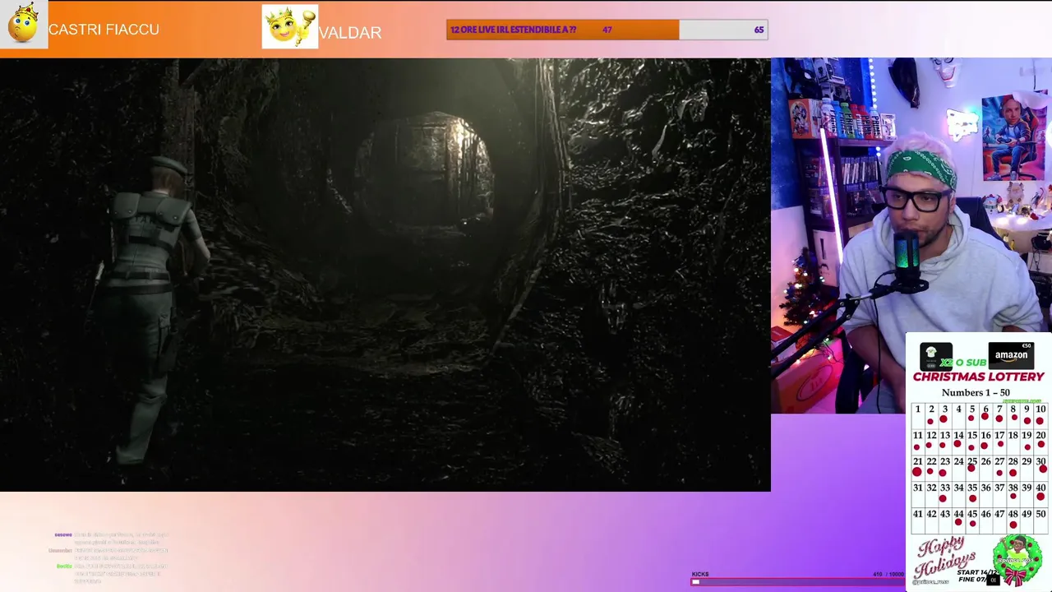Click the streamer webcam feed
Viewport: 1052px width, 592px height.
[x=911, y=235]
